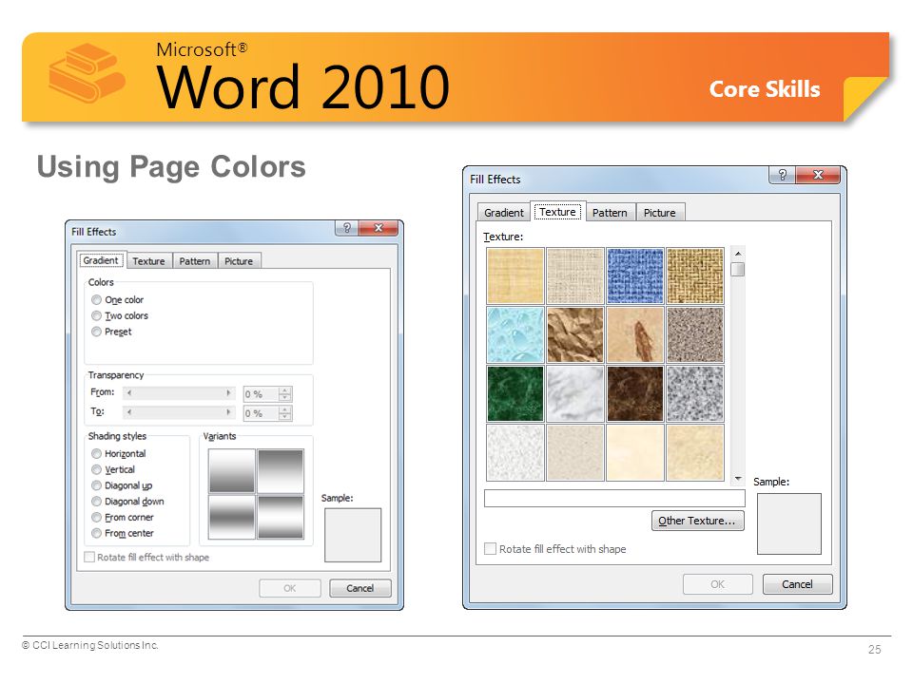The width and height of the screenshot is (913, 684).
Task: Click right arrow of To transparency slider
Action: tap(229, 412)
